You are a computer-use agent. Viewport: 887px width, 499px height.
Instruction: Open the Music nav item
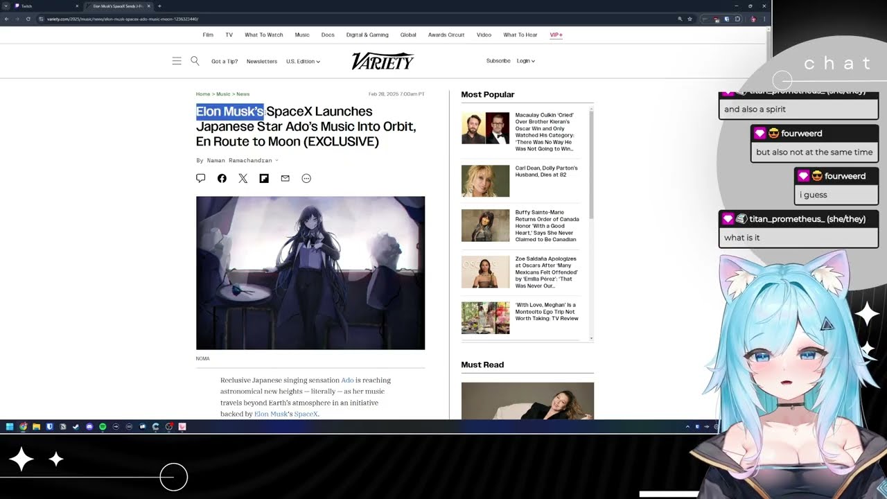pyautogui.click(x=302, y=35)
